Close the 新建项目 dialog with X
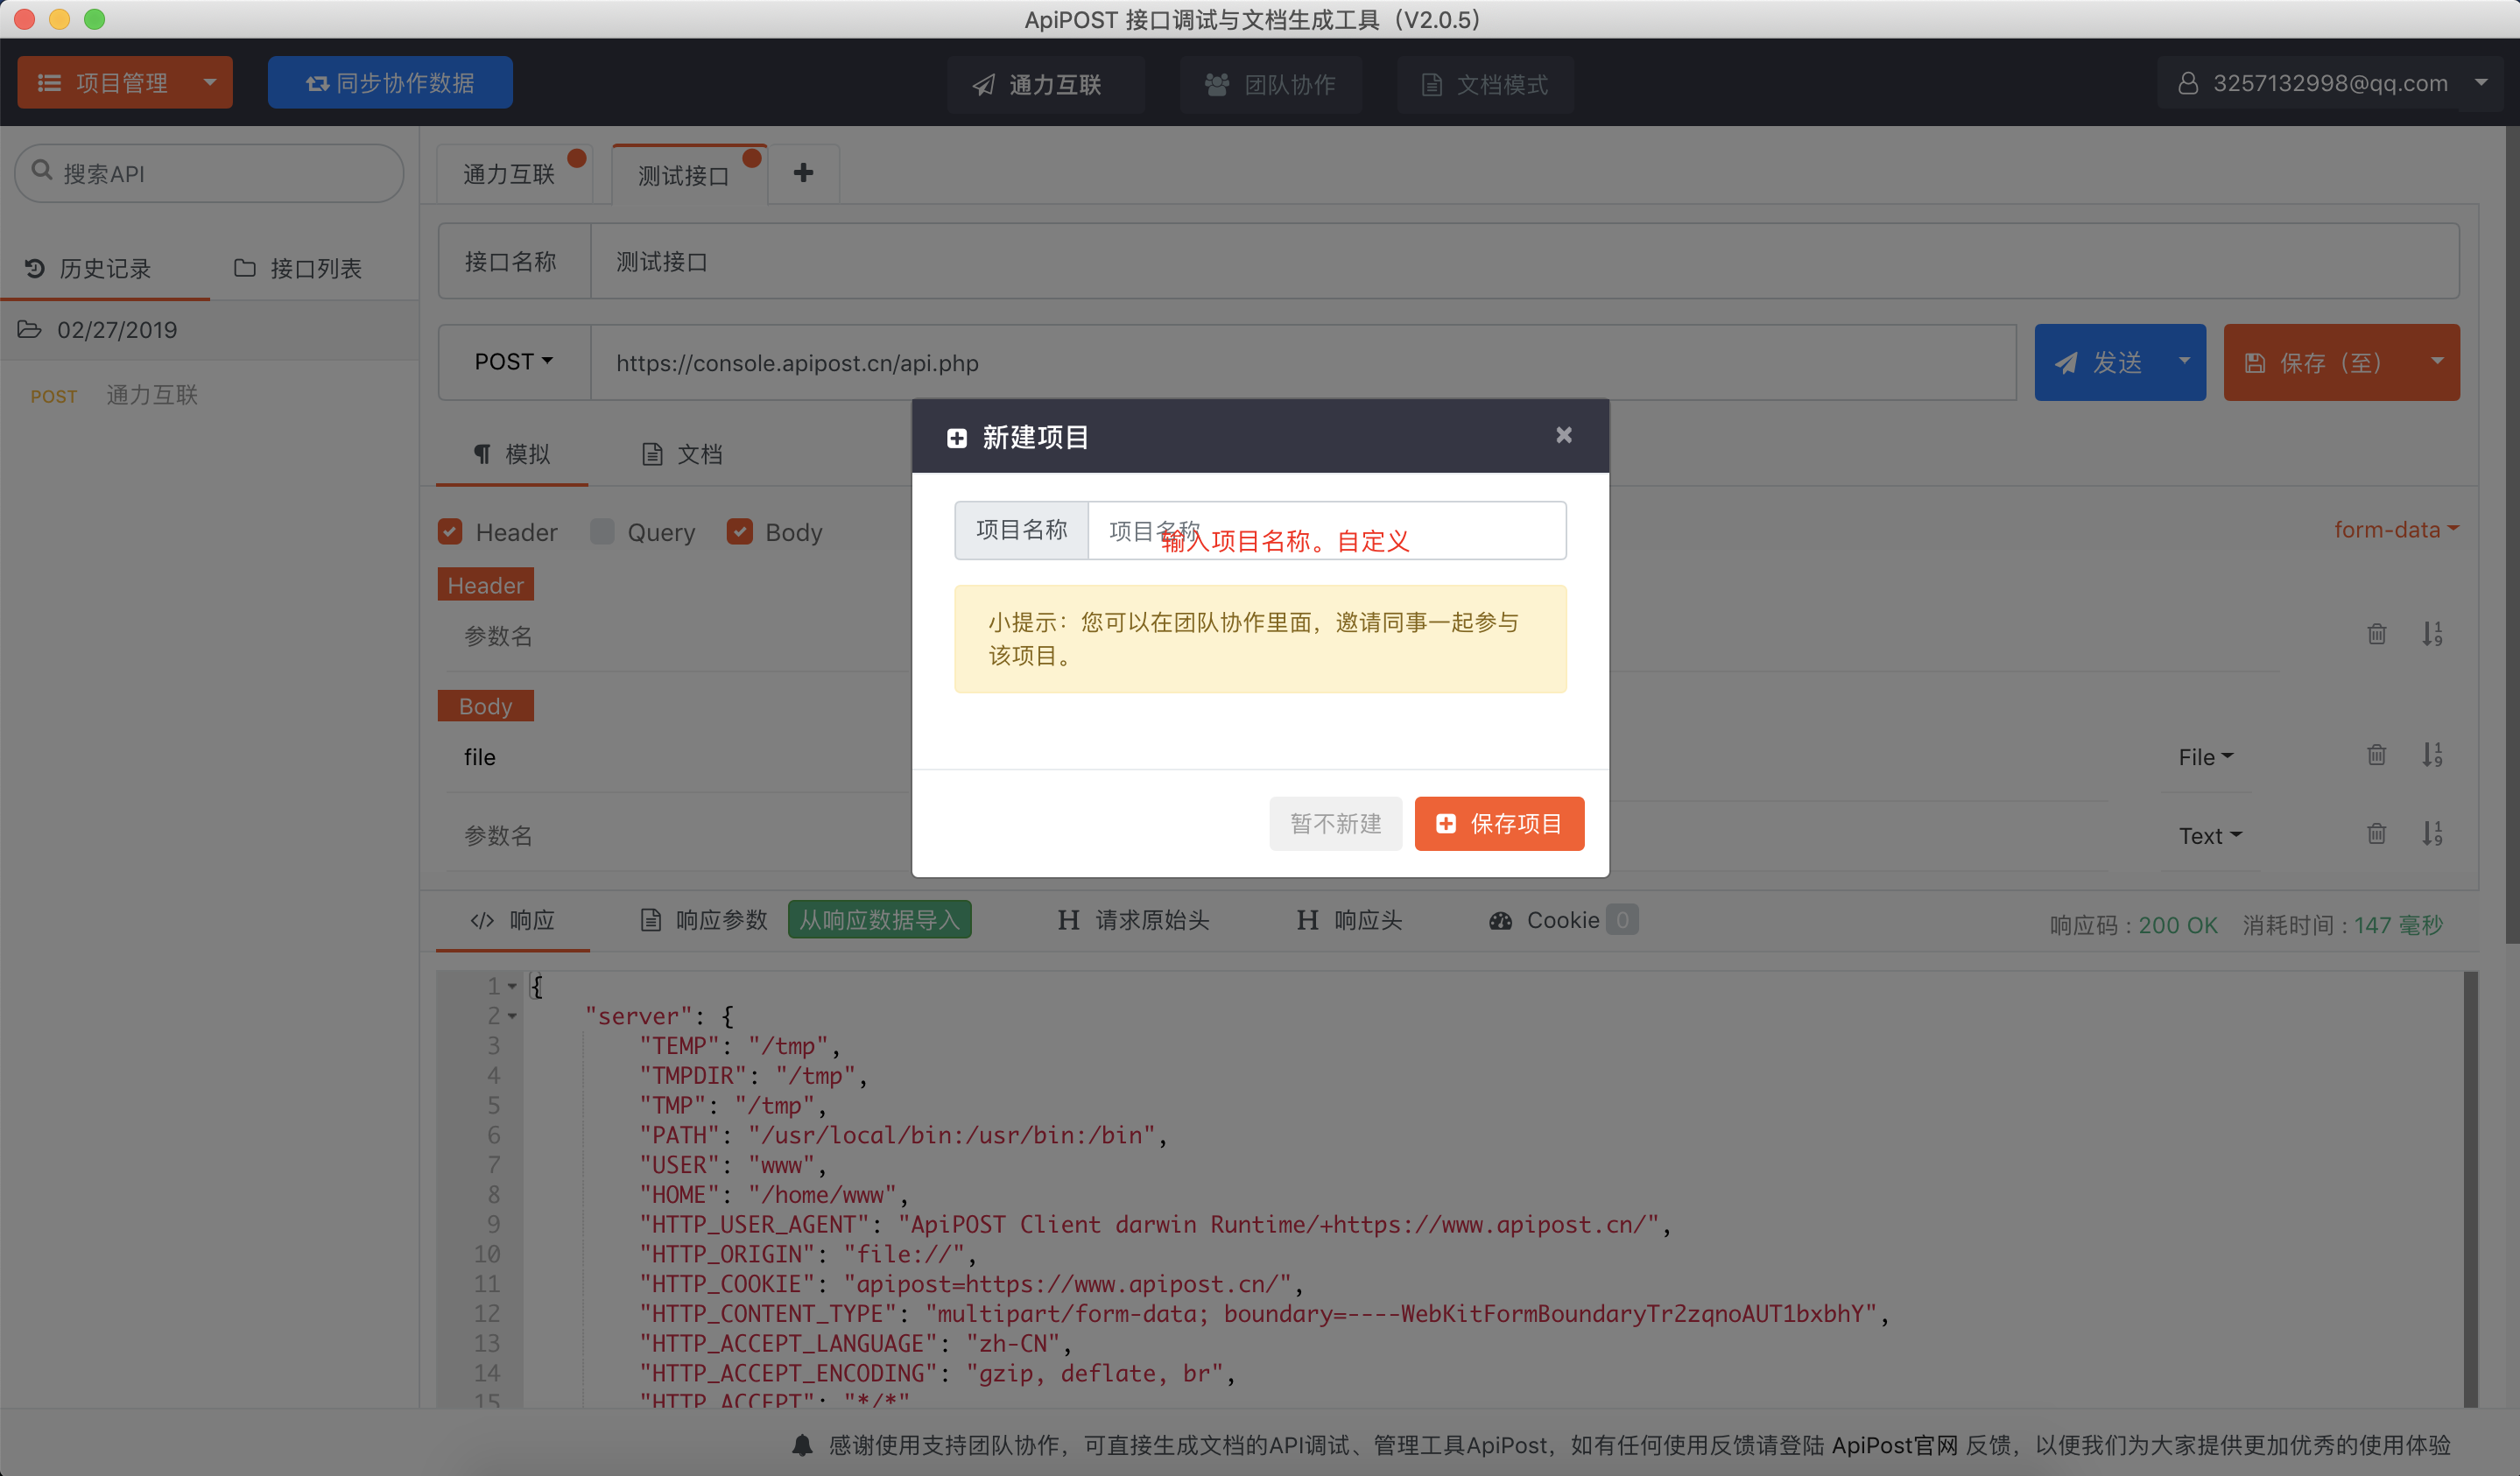 click(1563, 435)
